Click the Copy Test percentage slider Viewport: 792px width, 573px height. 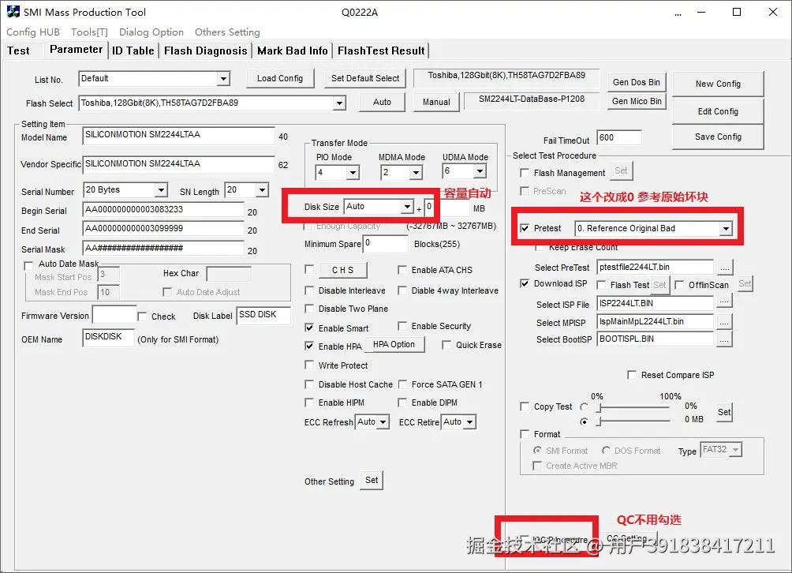click(633, 407)
